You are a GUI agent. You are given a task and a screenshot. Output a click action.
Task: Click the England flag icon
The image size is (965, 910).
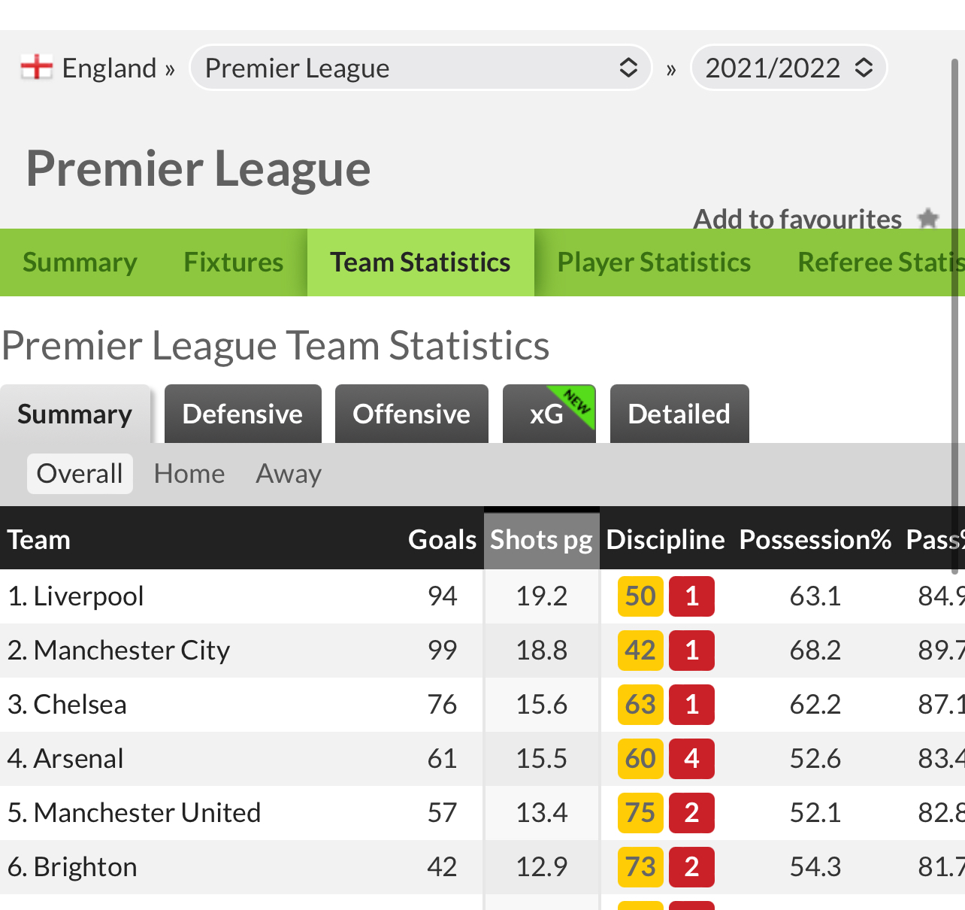coord(37,67)
